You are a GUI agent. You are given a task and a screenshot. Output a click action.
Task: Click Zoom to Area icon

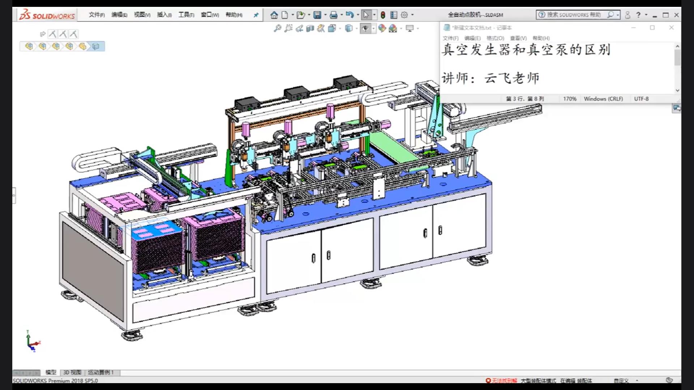[288, 28]
